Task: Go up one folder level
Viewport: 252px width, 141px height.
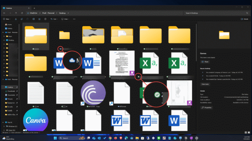Action: pos(16,13)
